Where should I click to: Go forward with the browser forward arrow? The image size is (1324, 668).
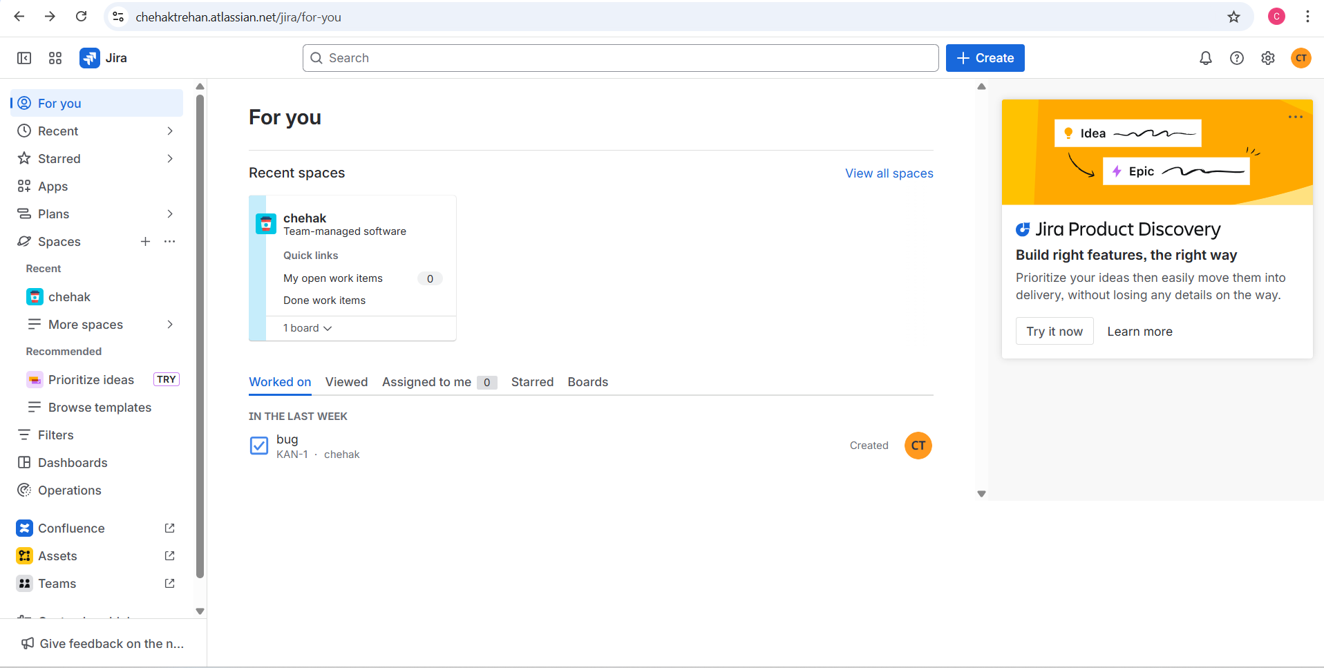[x=50, y=17]
